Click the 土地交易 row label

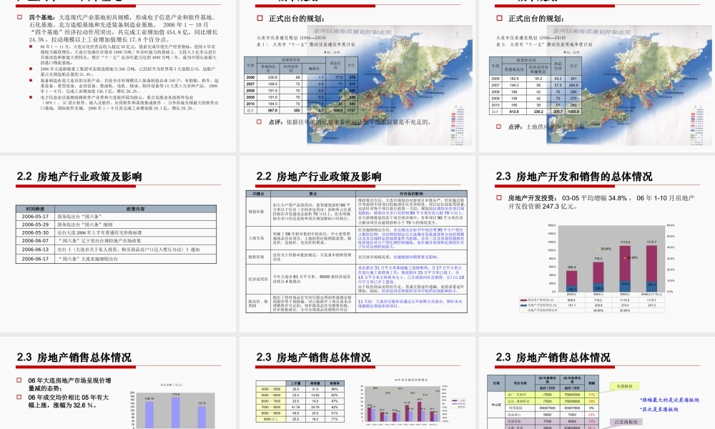coord(258,238)
